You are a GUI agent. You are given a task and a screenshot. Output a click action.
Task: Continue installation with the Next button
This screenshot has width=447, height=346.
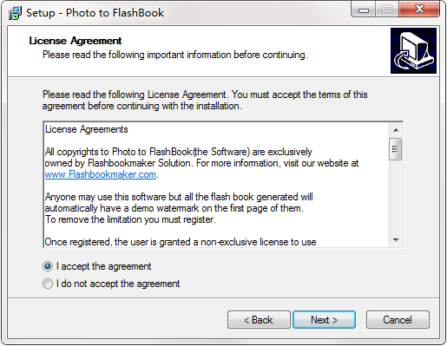pyautogui.click(x=324, y=320)
